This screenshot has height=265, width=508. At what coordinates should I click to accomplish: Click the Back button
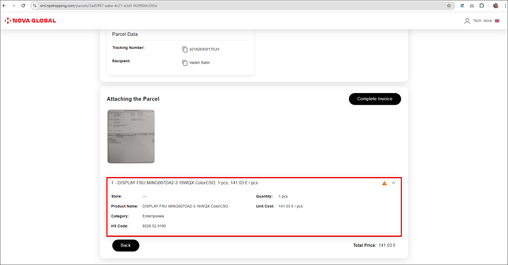(126, 245)
